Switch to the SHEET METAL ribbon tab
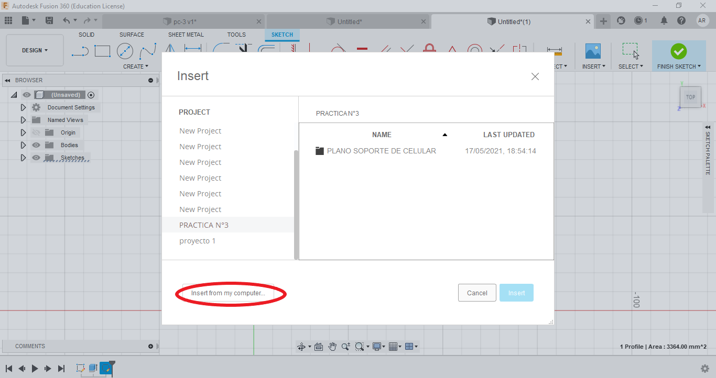This screenshot has width=716, height=378. click(x=186, y=35)
